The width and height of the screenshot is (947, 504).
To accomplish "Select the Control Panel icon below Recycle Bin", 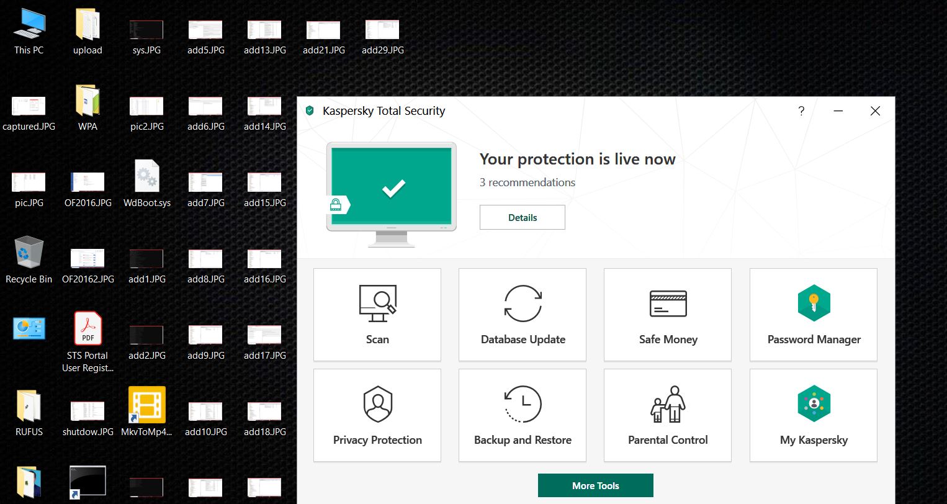I will (x=29, y=329).
